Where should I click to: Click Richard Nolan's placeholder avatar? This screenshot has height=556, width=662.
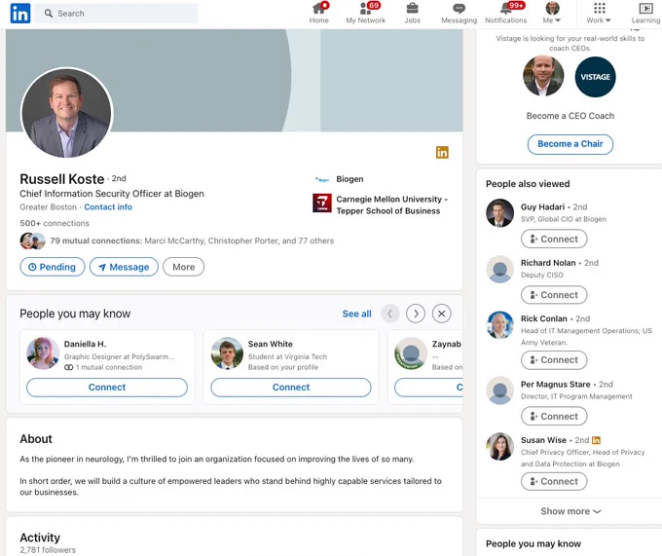pyautogui.click(x=499, y=270)
